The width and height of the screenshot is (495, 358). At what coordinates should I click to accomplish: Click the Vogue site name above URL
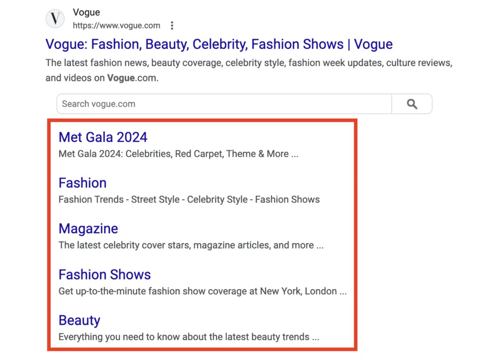86,12
